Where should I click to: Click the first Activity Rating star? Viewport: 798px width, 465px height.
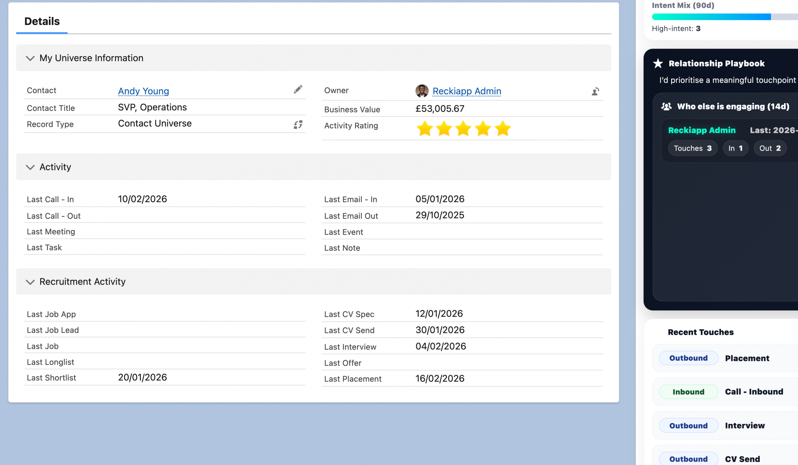pyautogui.click(x=424, y=129)
